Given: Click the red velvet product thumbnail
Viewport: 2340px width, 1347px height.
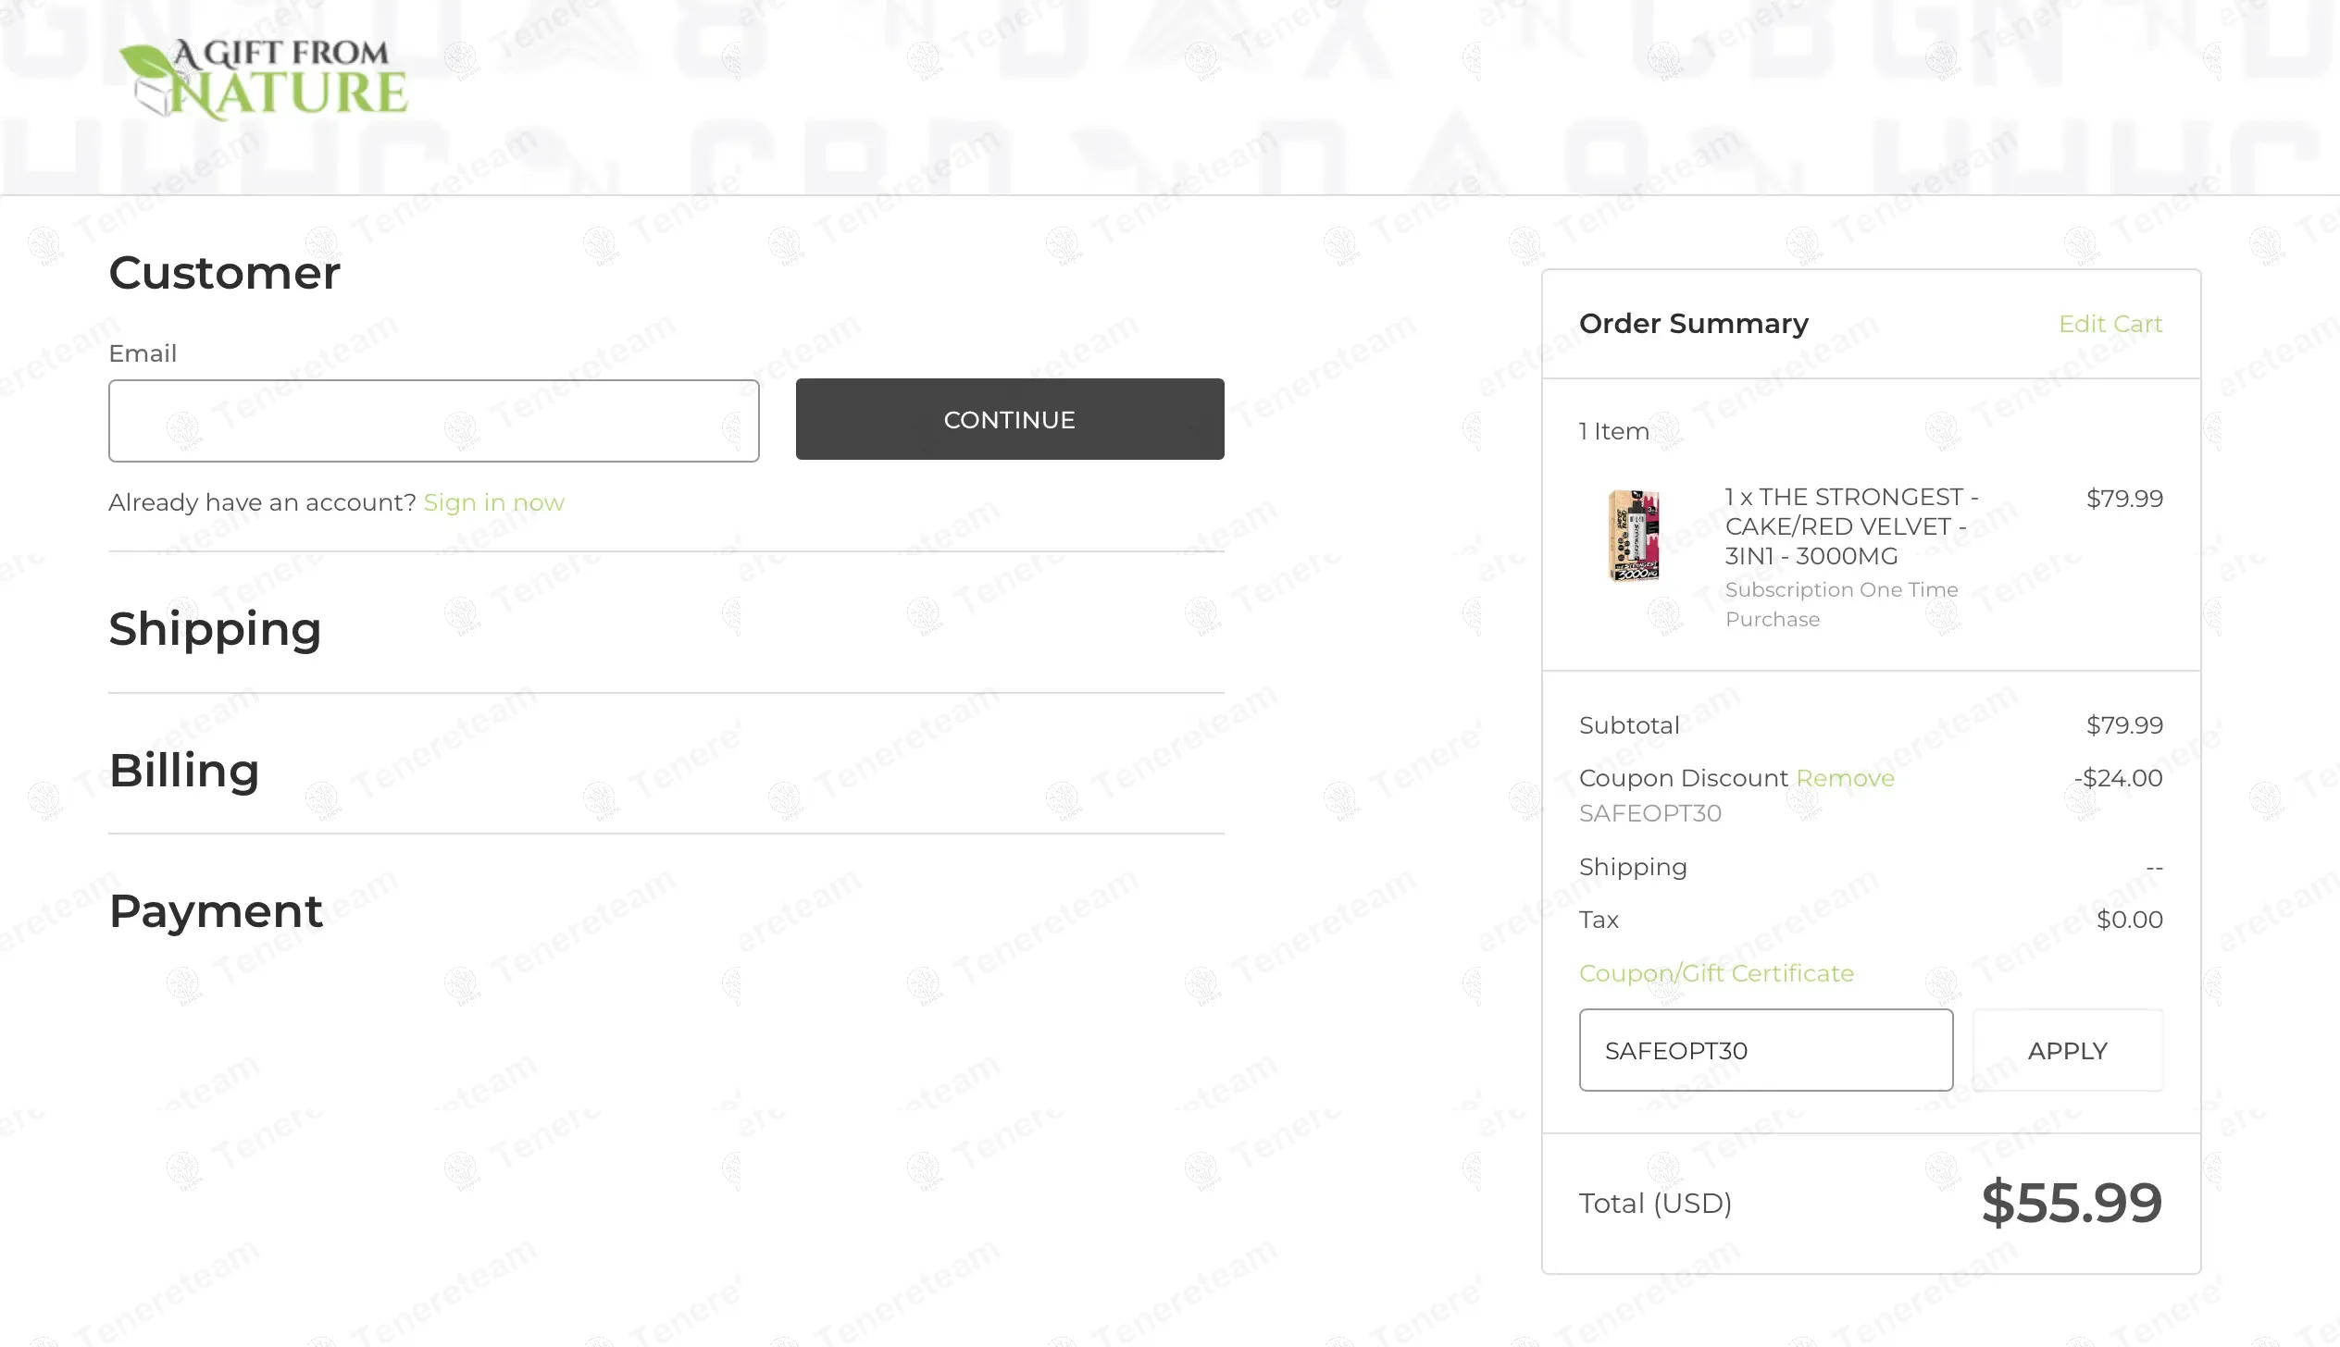Looking at the screenshot, I should [1634, 536].
